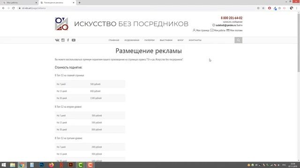This screenshot has height=168, width=300.
Task: Open Windows Start menu
Action: tap(4, 165)
